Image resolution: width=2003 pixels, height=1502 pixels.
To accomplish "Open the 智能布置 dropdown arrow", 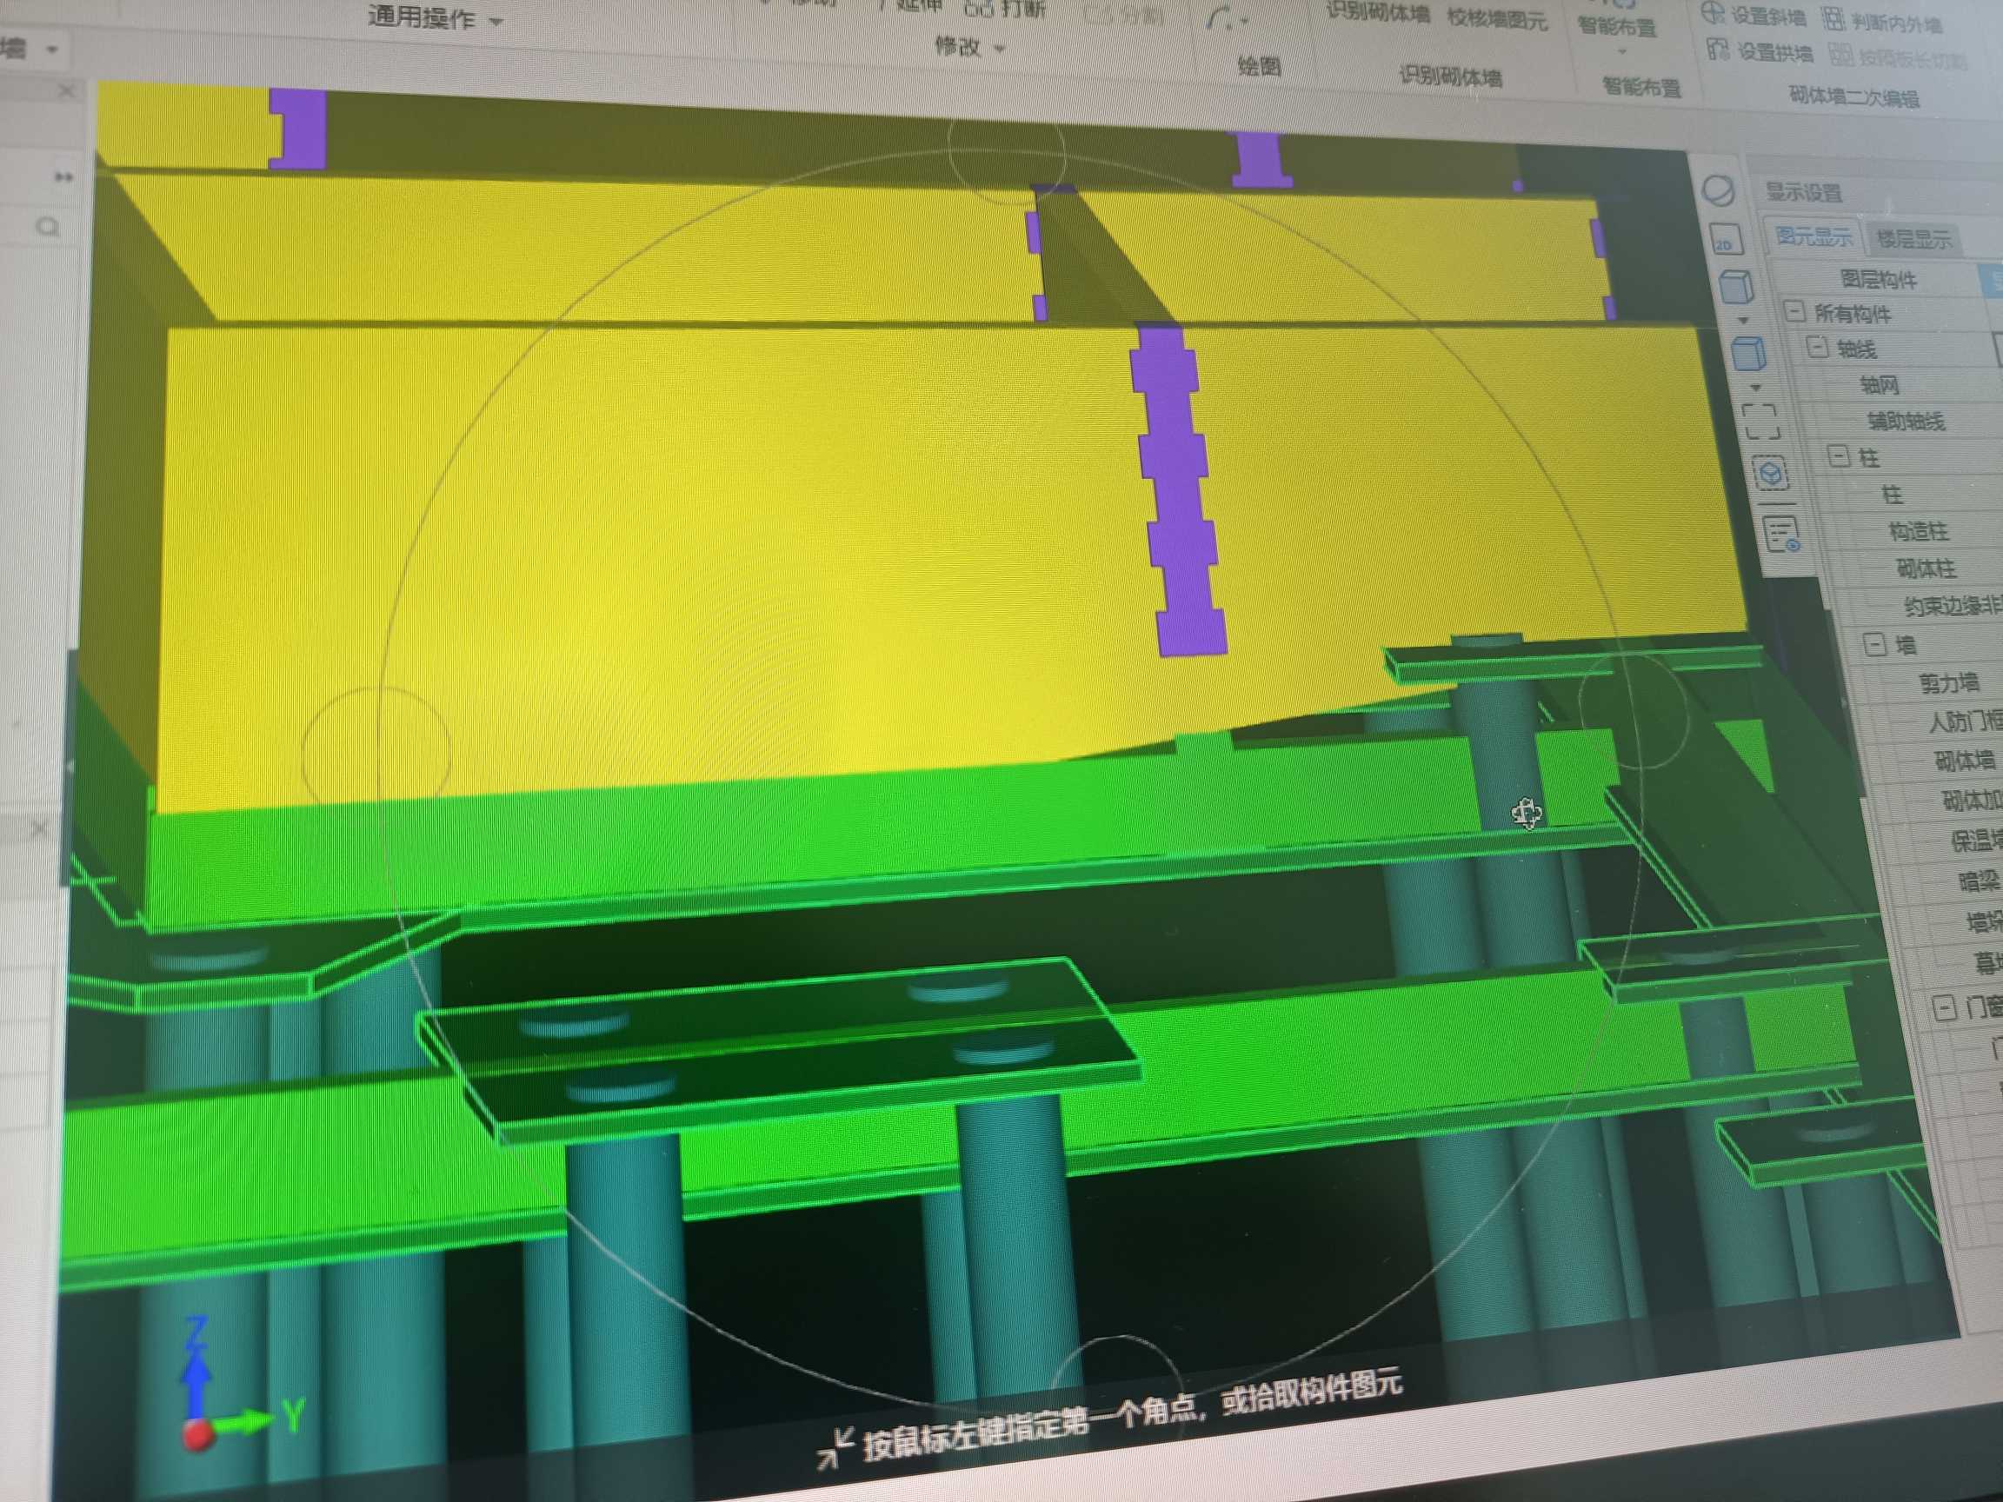I will (1621, 51).
